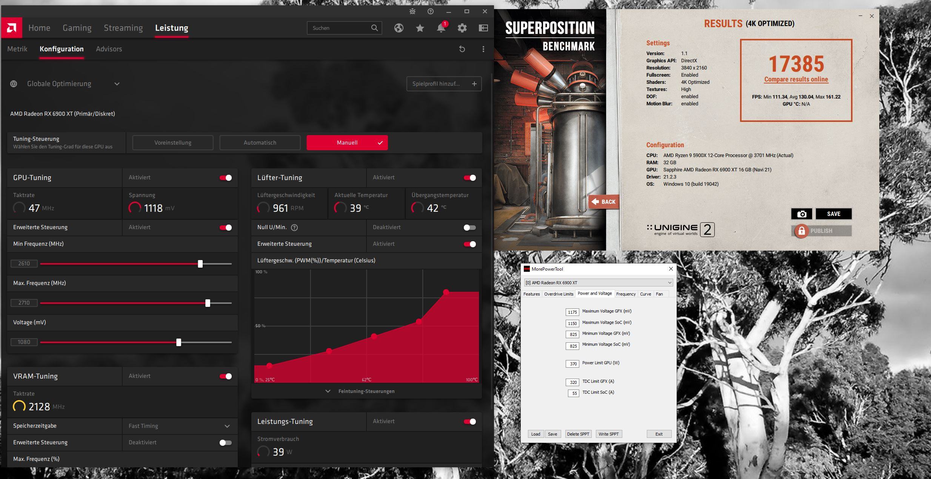Screen dimensions: 931x479
Task: Click the AMD logo icon
Action: [x=11, y=28]
